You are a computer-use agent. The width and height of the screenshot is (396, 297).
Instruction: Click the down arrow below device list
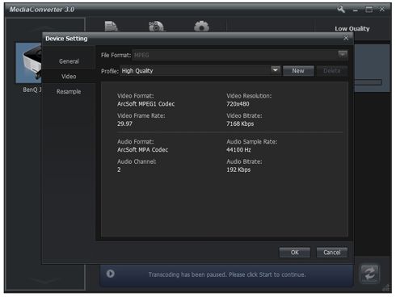click(x=44, y=282)
